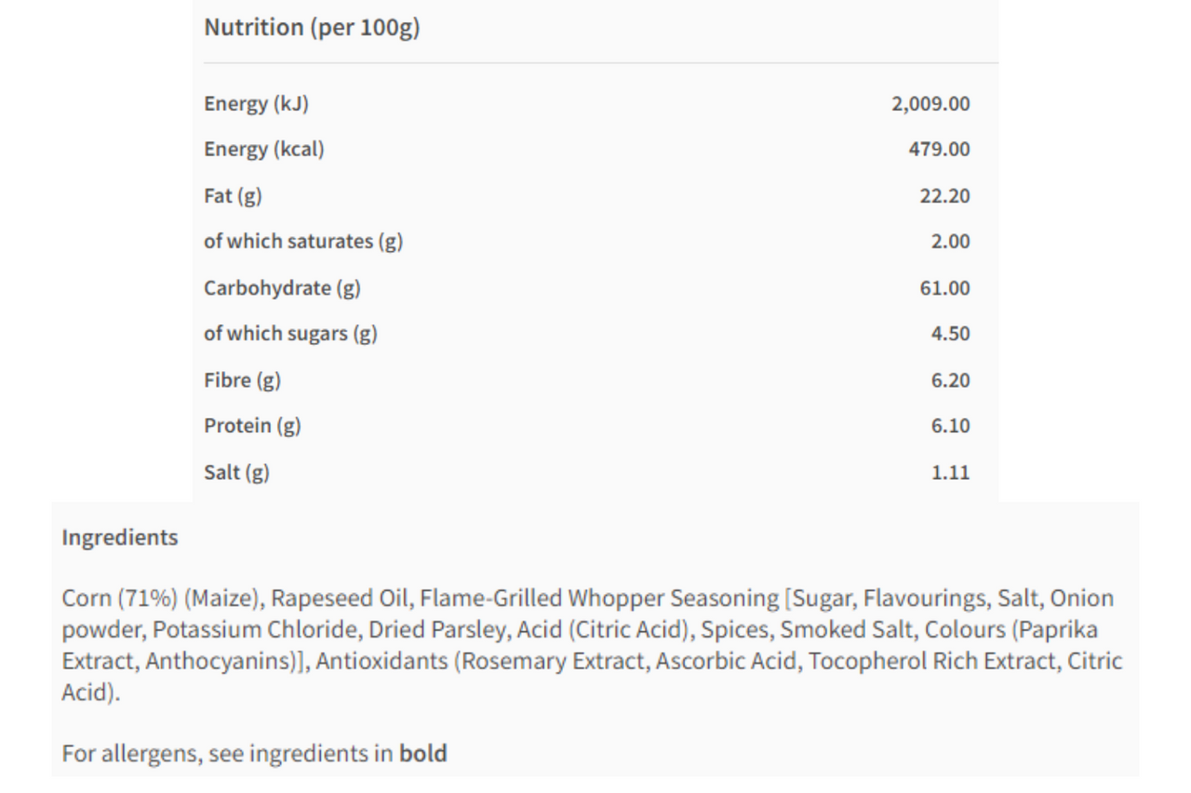Click the 6.20 fibre value
The width and height of the screenshot is (1191, 793).
tap(950, 380)
